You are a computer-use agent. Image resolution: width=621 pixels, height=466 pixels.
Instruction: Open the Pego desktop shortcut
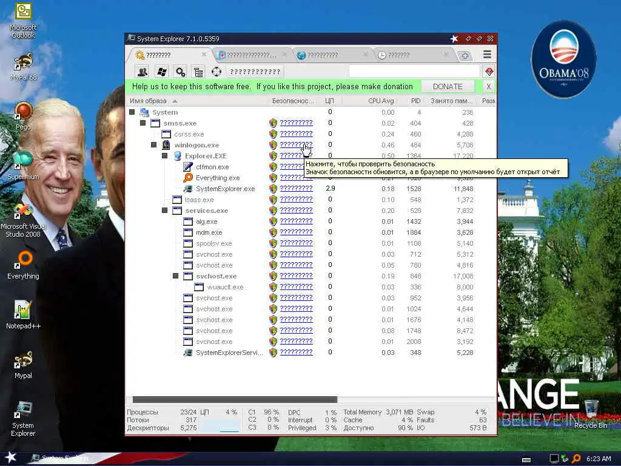click(23, 116)
